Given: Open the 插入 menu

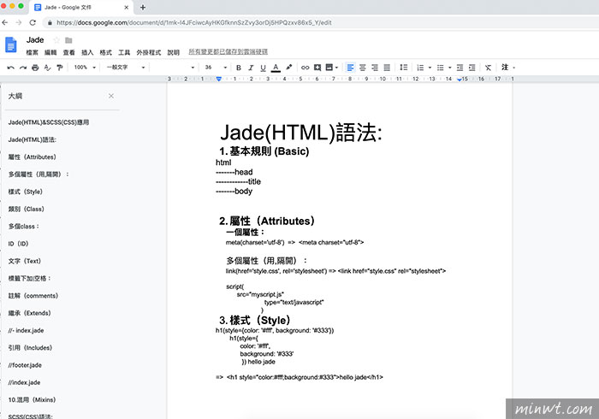Looking at the screenshot, I should pos(87,52).
